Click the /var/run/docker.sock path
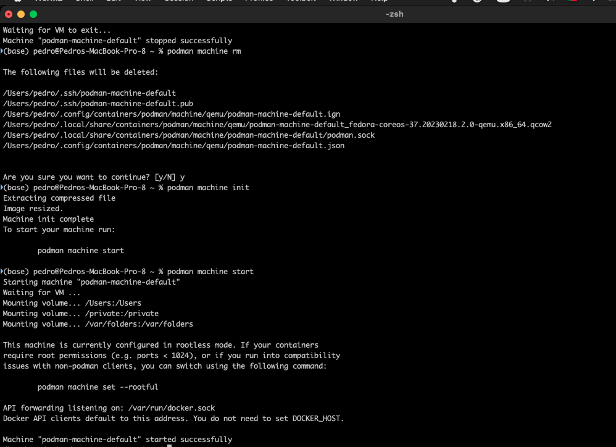The image size is (616, 447). pyautogui.click(x=159, y=408)
